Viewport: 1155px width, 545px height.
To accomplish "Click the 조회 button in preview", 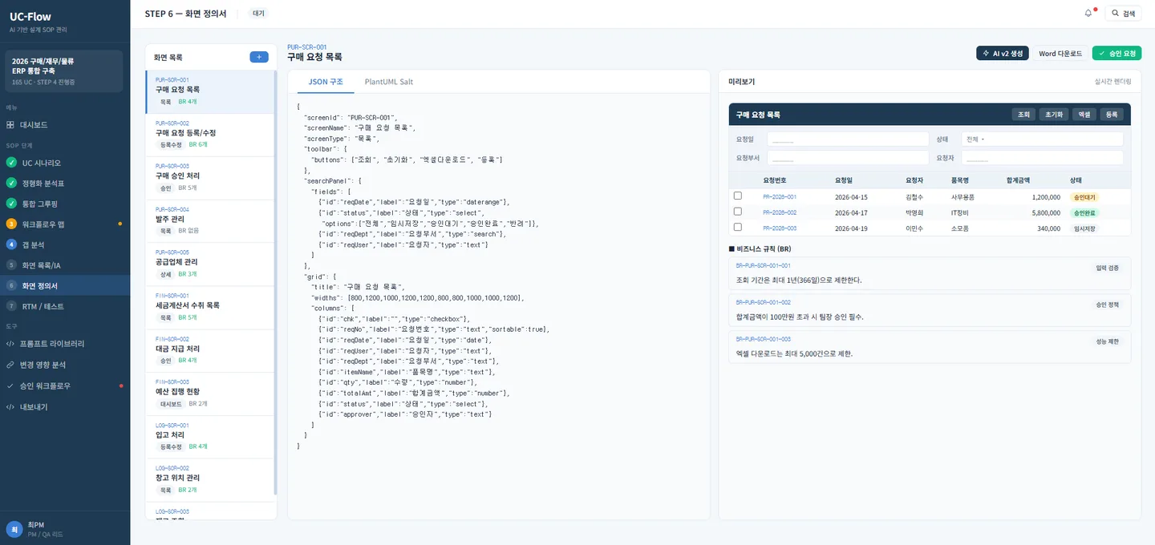I will point(1023,115).
